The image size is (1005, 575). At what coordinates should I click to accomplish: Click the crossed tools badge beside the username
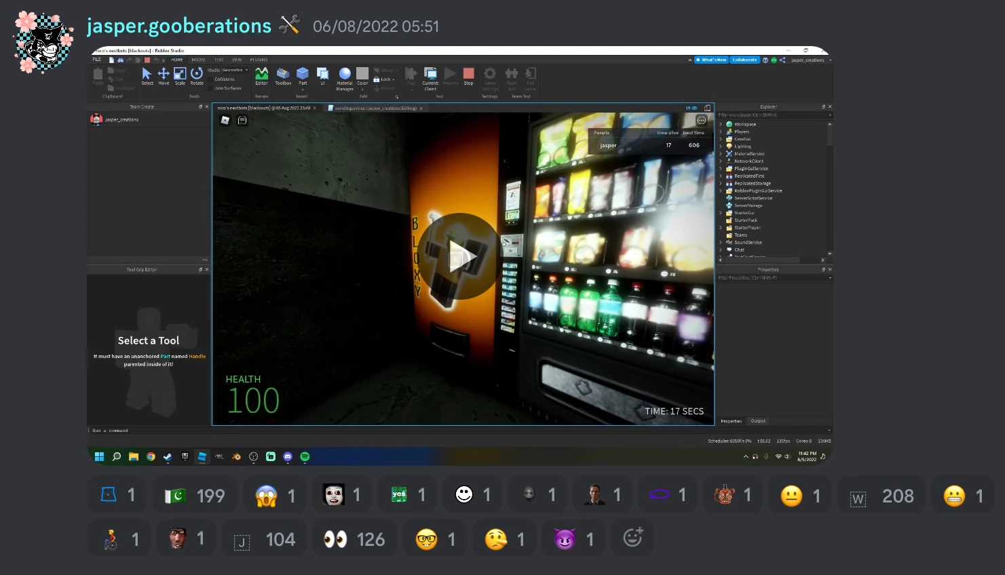tap(290, 25)
